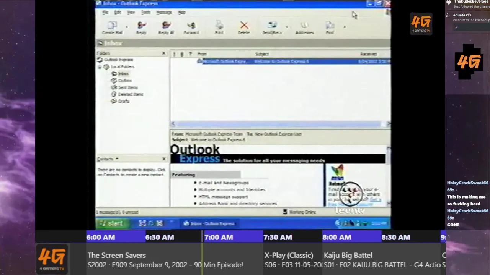Select Outlook Express root in folder tree
Viewport: 490px width, 275px height.
coord(116,60)
